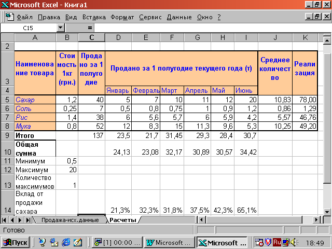
Task: Select the cell with value 137
Action: [92, 135]
